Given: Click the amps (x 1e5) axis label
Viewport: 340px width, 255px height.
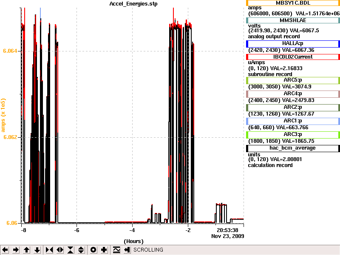Looking at the screenshot, I should pos(3,115).
